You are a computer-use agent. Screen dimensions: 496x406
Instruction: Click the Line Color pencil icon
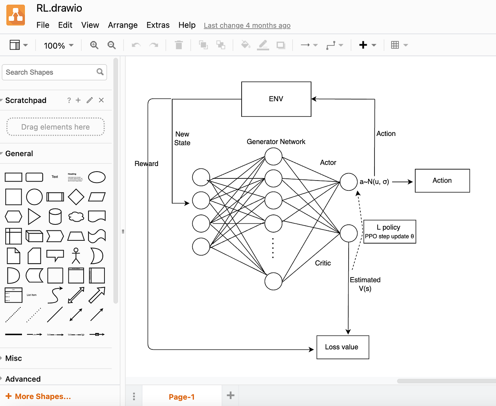pos(263,45)
